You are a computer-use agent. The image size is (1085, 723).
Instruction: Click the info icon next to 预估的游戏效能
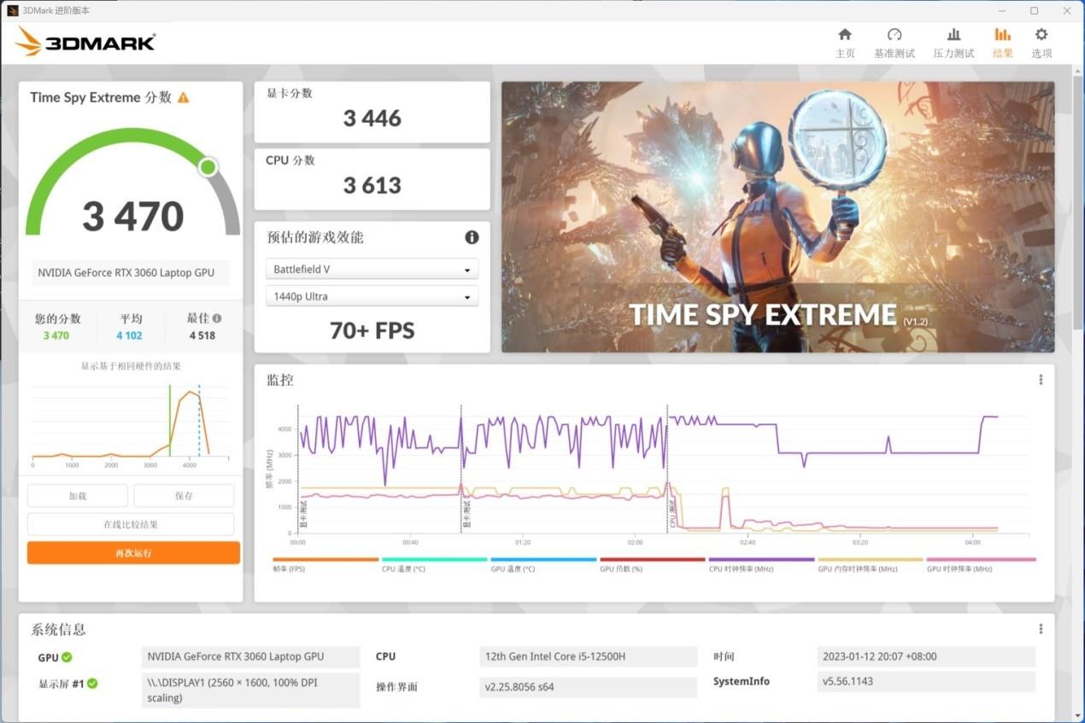[472, 237]
